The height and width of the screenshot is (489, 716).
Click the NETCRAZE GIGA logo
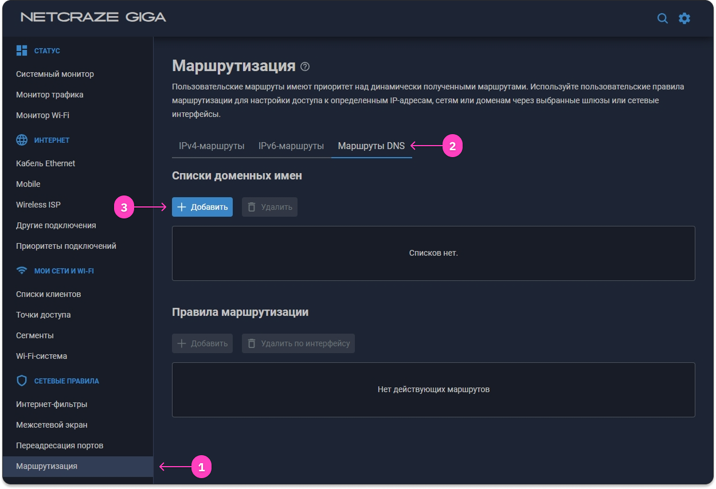[93, 17]
